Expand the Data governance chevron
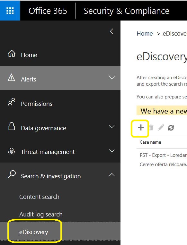Viewport: 187px width, 245px height. click(112, 126)
